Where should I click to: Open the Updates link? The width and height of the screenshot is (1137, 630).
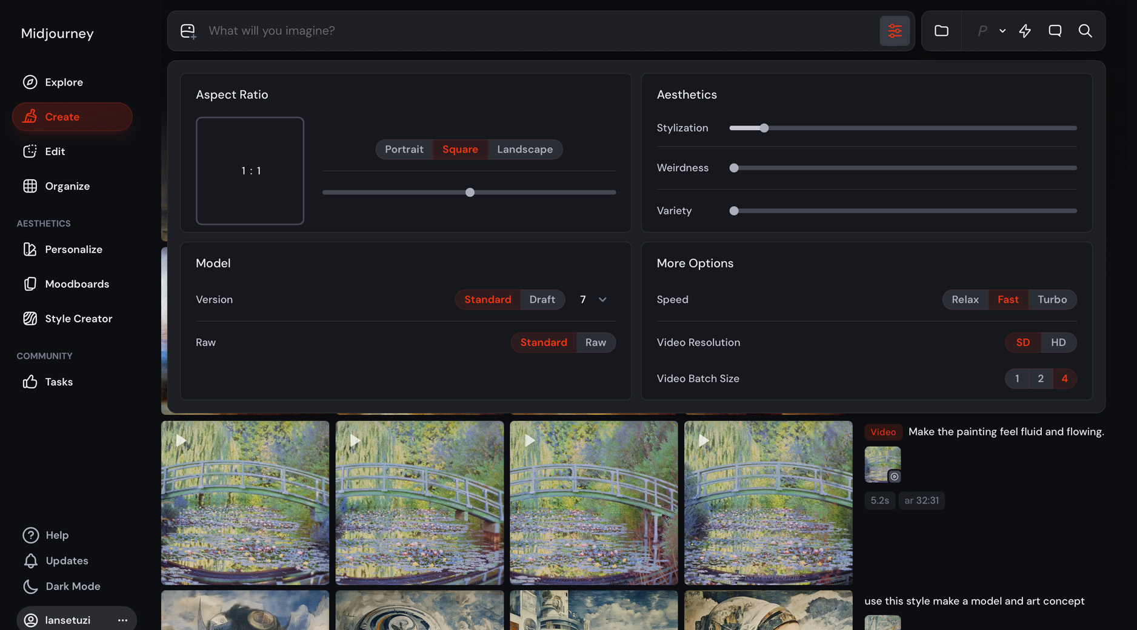(56, 561)
